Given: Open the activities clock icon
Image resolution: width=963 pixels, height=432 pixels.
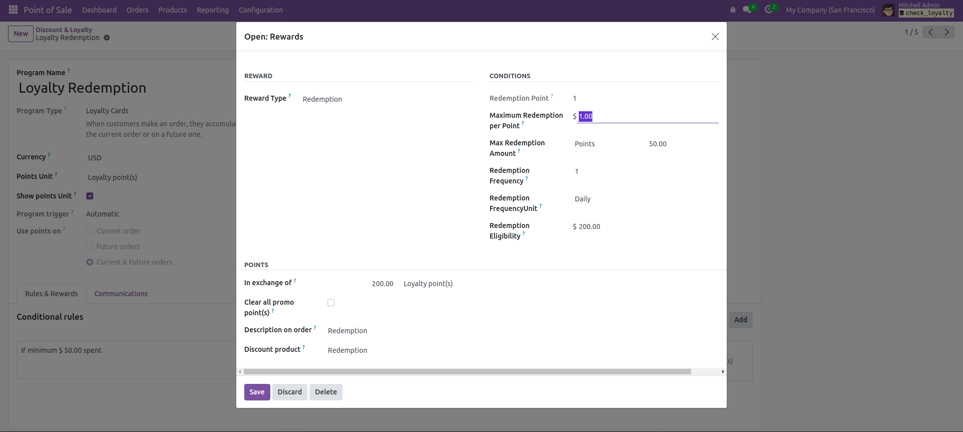Looking at the screenshot, I should 768,10.
